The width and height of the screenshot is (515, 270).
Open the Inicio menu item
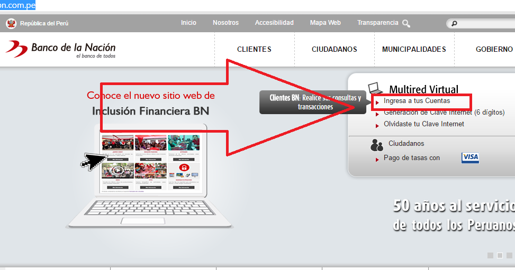(188, 23)
